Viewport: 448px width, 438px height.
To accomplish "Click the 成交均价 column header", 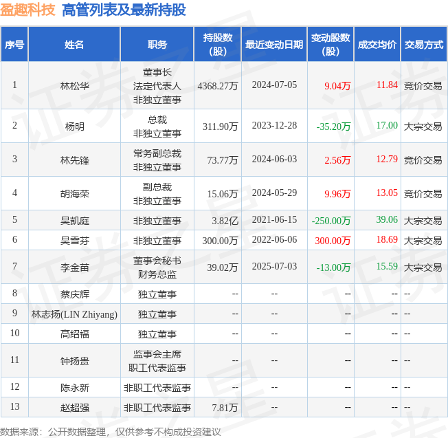I will 377,45.
